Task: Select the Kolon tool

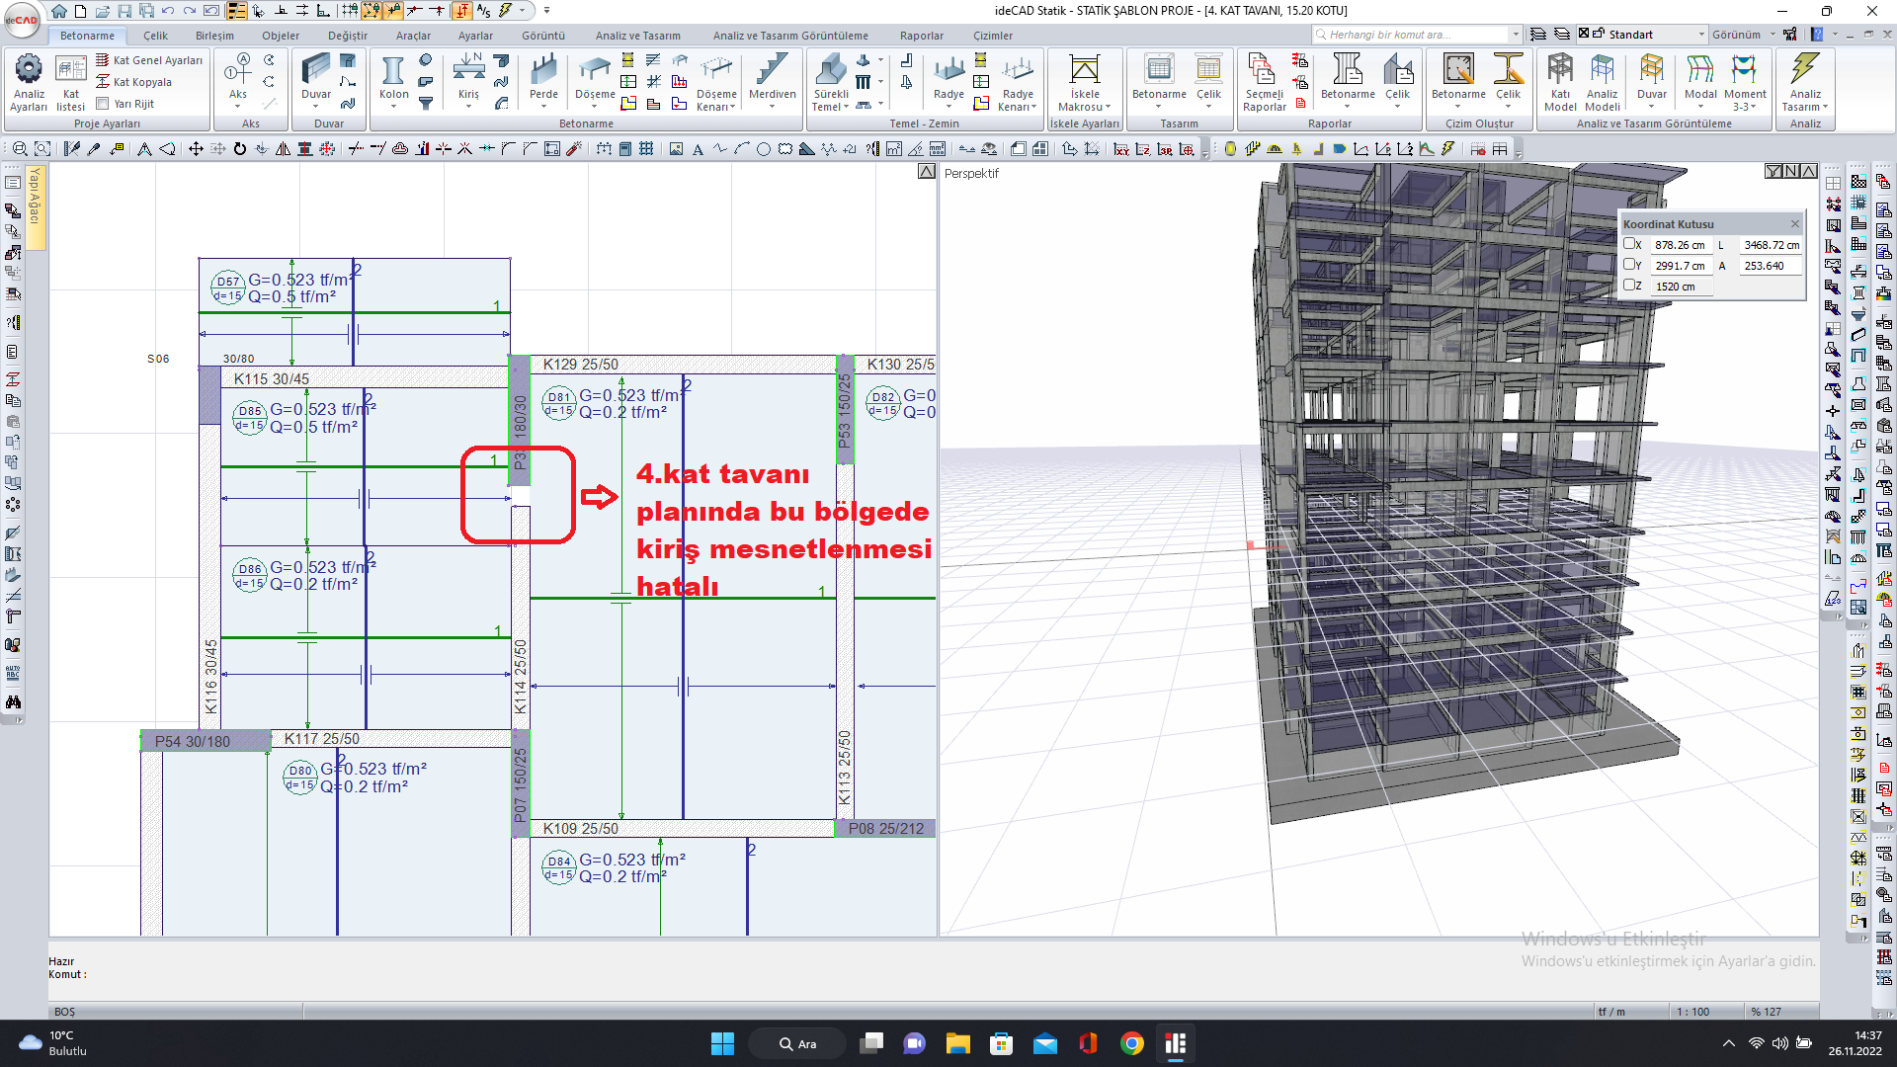Action: click(x=393, y=77)
